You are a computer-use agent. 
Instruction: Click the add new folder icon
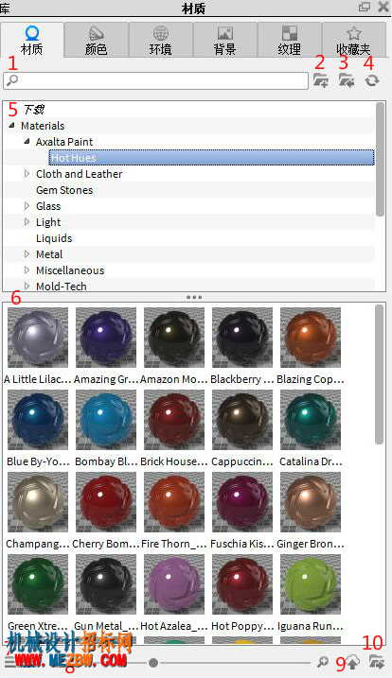321,80
